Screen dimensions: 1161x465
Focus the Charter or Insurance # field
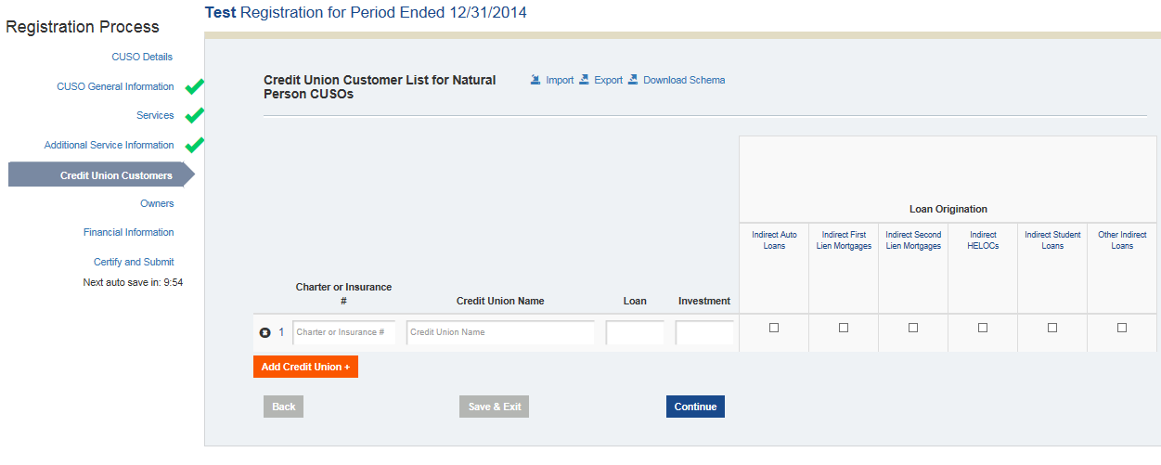pyautogui.click(x=343, y=332)
